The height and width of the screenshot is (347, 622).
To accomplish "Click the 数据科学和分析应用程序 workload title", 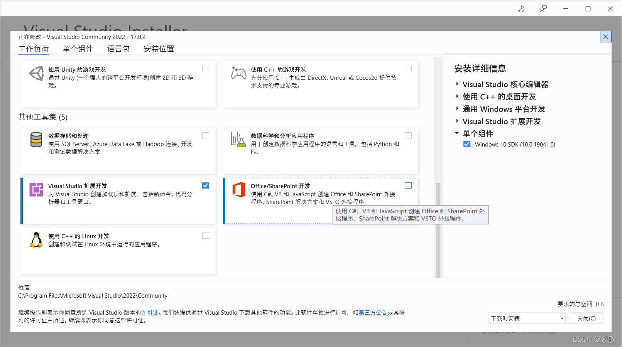I will coord(282,136).
